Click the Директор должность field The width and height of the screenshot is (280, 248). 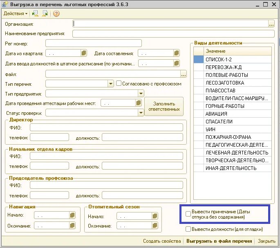tap(143, 137)
